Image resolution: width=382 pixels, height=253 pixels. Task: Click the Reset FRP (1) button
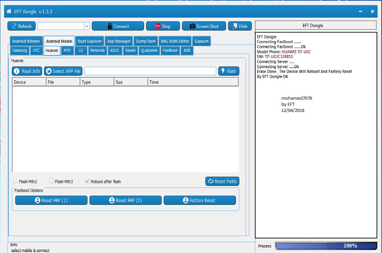click(52, 200)
